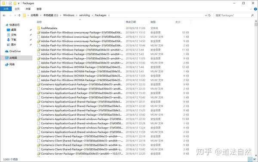This screenshot has height=162, width=258.
Task: Select the Containers-ApplicationGuard-Package file dated 2018/4/12 15:30
Action: point(82,93)
